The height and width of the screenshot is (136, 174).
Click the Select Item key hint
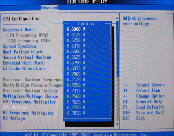148,90
